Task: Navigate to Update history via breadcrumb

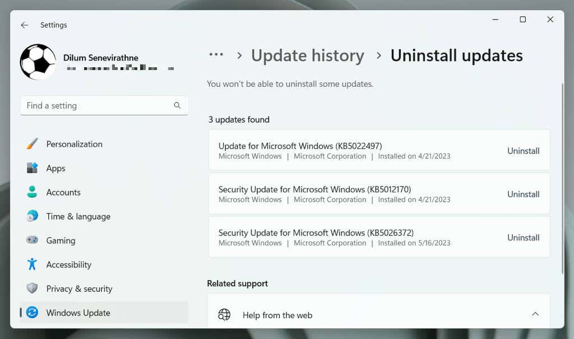Action: pyautogui.click(x=307, y=55)
